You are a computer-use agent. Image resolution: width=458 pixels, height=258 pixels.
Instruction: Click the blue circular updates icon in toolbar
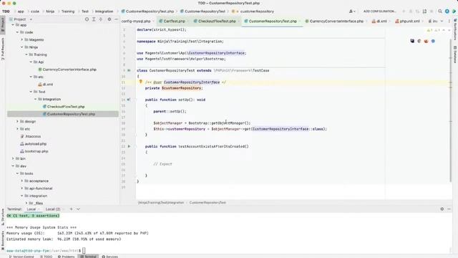(447, 11)
